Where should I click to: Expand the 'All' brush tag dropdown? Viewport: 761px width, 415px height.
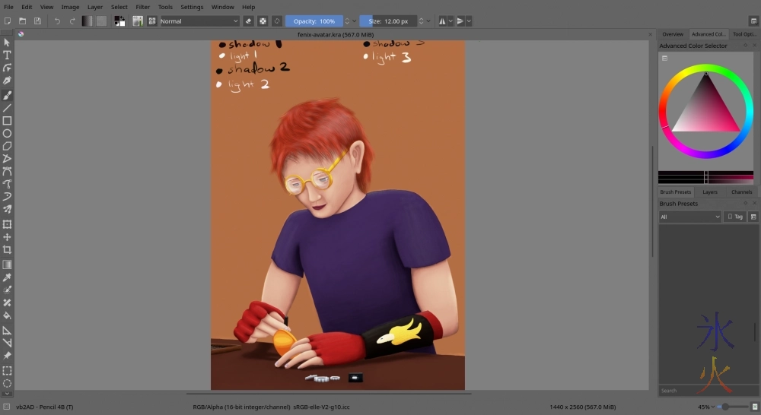click(689, 217)
